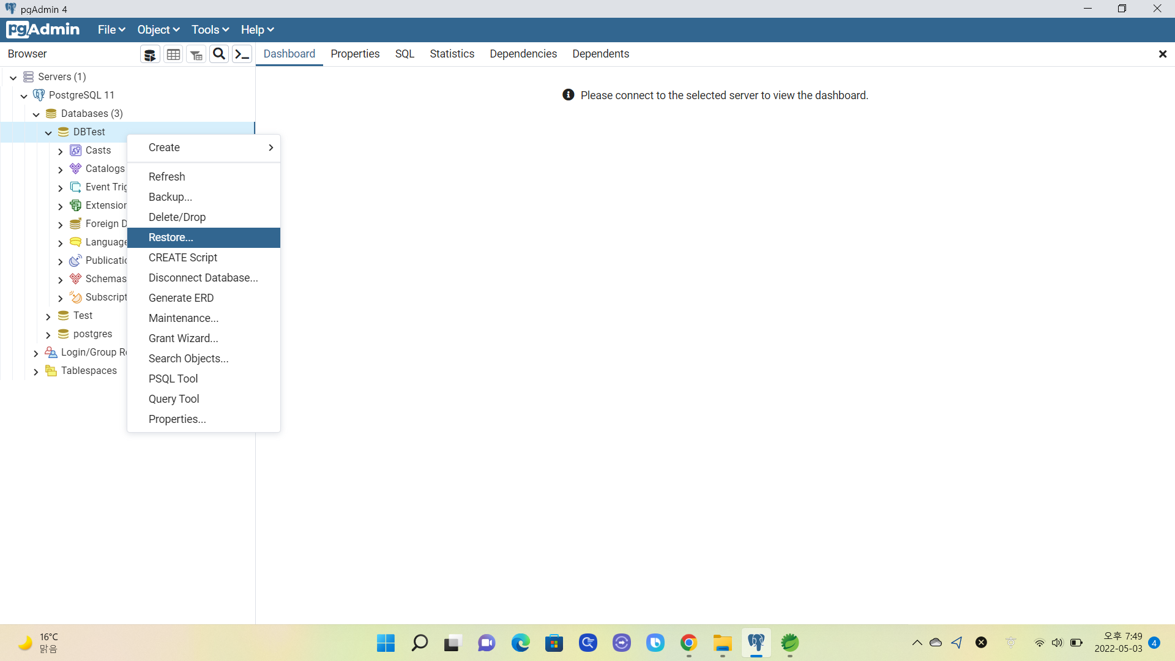Expand the Test database node
Image resolution: width=1175 pixels, height=661 pixels.
pyautogui.click(x=48, y=316)
